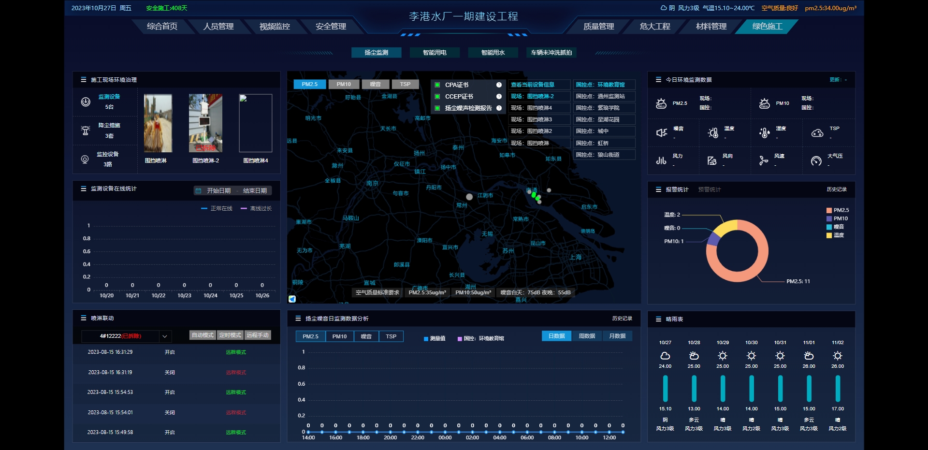Image resolution: width=928 pixels, height=450 pixels.
Task: Open the 4#12222 device dropdown arrow
Action: 165,336
